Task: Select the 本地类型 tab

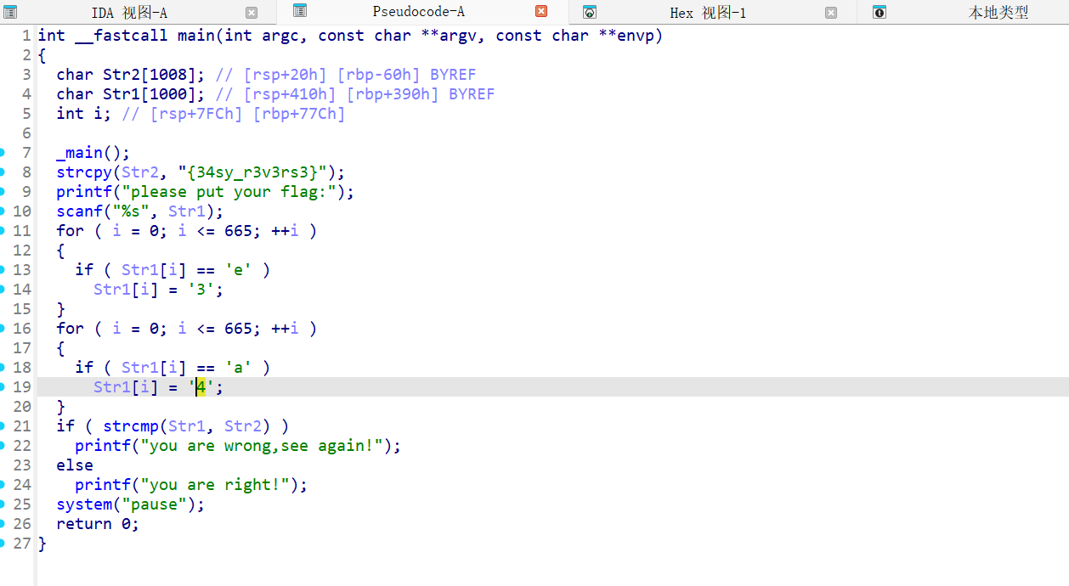Action: 998,13
